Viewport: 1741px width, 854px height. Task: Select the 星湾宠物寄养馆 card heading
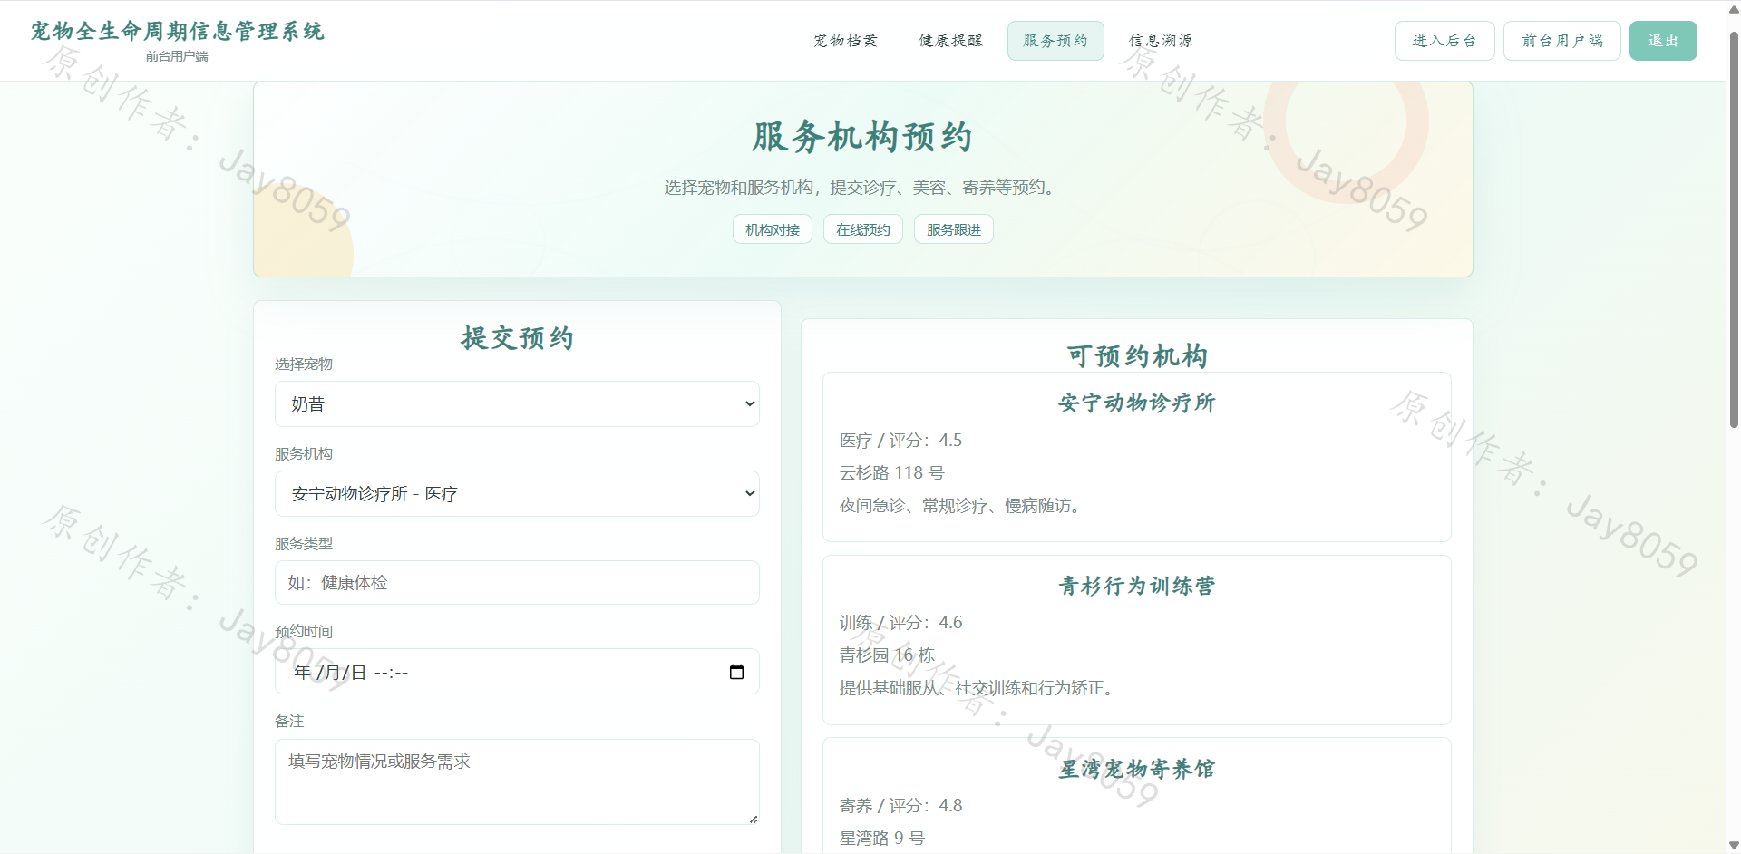pyautogui.click(x=1137, y=769)
